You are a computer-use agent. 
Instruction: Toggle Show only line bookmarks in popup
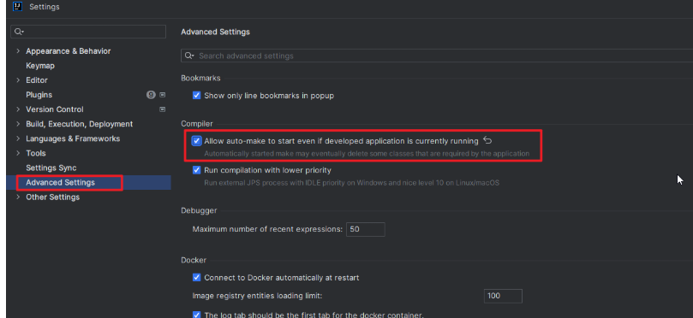(197, 95)
